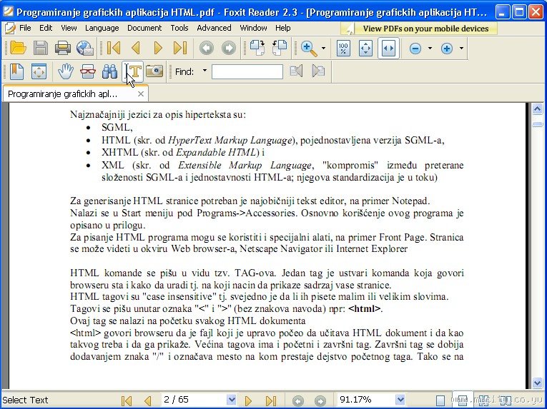This screenshot has width=547, height=409.
Task: Click Next View in status bar
Action: tap(320, 400)
